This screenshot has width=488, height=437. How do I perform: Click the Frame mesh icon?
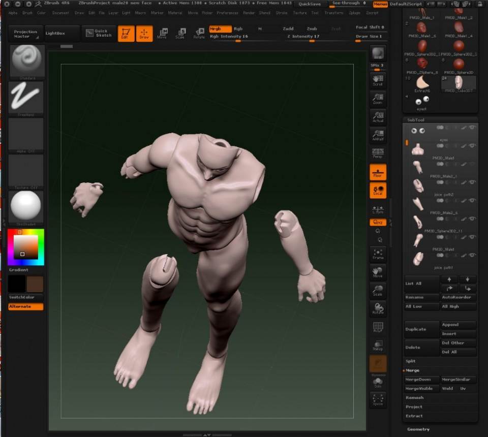pos(378,254)
